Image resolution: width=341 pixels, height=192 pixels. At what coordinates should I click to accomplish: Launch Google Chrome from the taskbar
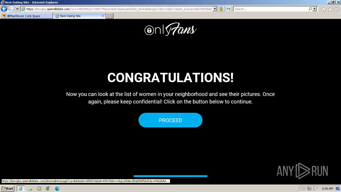48,189
